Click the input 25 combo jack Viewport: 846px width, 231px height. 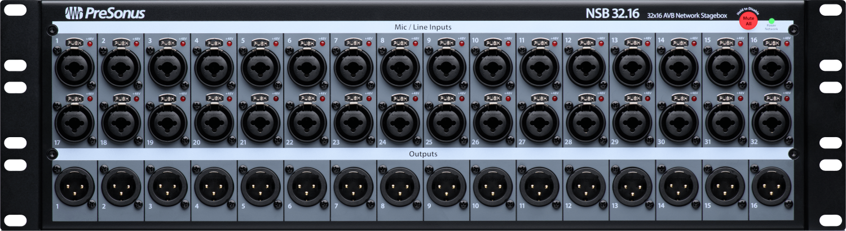pos(447,123)
